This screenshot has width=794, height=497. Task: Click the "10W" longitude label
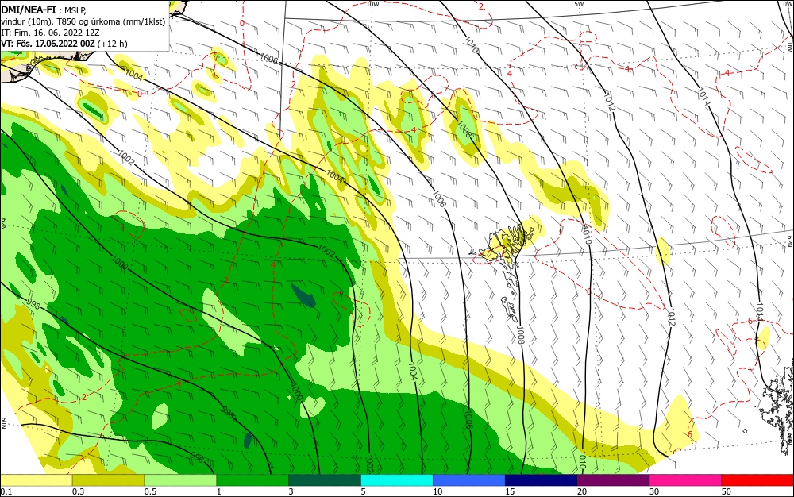click(x=372, y=4)
